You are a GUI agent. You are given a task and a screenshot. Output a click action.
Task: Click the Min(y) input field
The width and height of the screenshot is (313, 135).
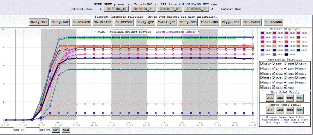[x=7, y=130]
